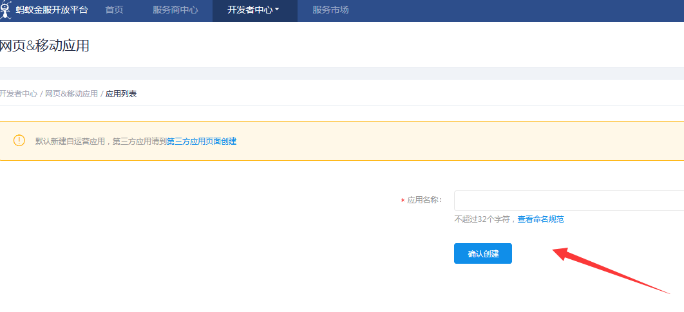684x312 pixels.
Task: Click the 默认新建自运营应用 notice text
Action: tap(100, 142)
